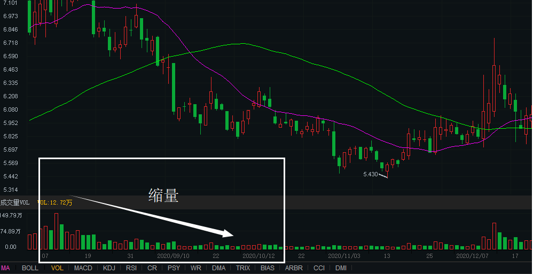Click the 6.718 price axis label
This screenshot has height=274, width=533.
coord(10,43)
